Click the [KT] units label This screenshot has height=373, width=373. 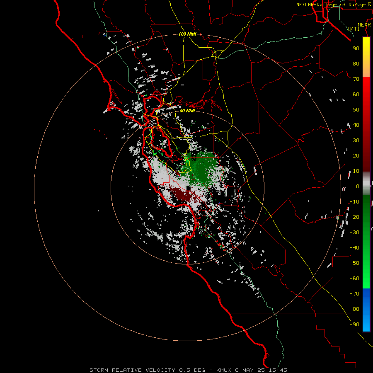(354, 29)
